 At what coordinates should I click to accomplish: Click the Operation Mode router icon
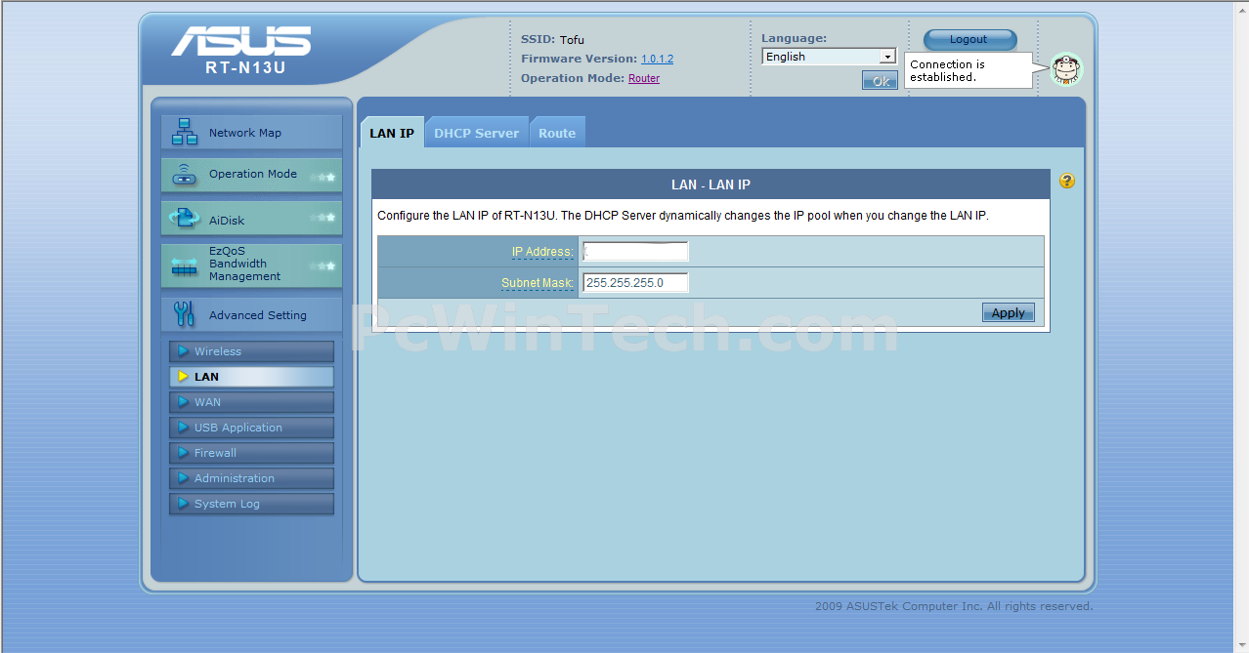[x=184, y=175]
